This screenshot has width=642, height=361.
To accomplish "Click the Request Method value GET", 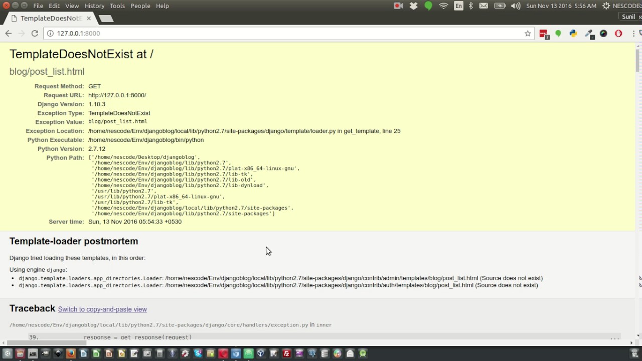I will 95,86.
